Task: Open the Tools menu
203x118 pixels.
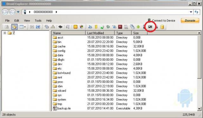Action: pyautogui.click(x=38, y=21)
